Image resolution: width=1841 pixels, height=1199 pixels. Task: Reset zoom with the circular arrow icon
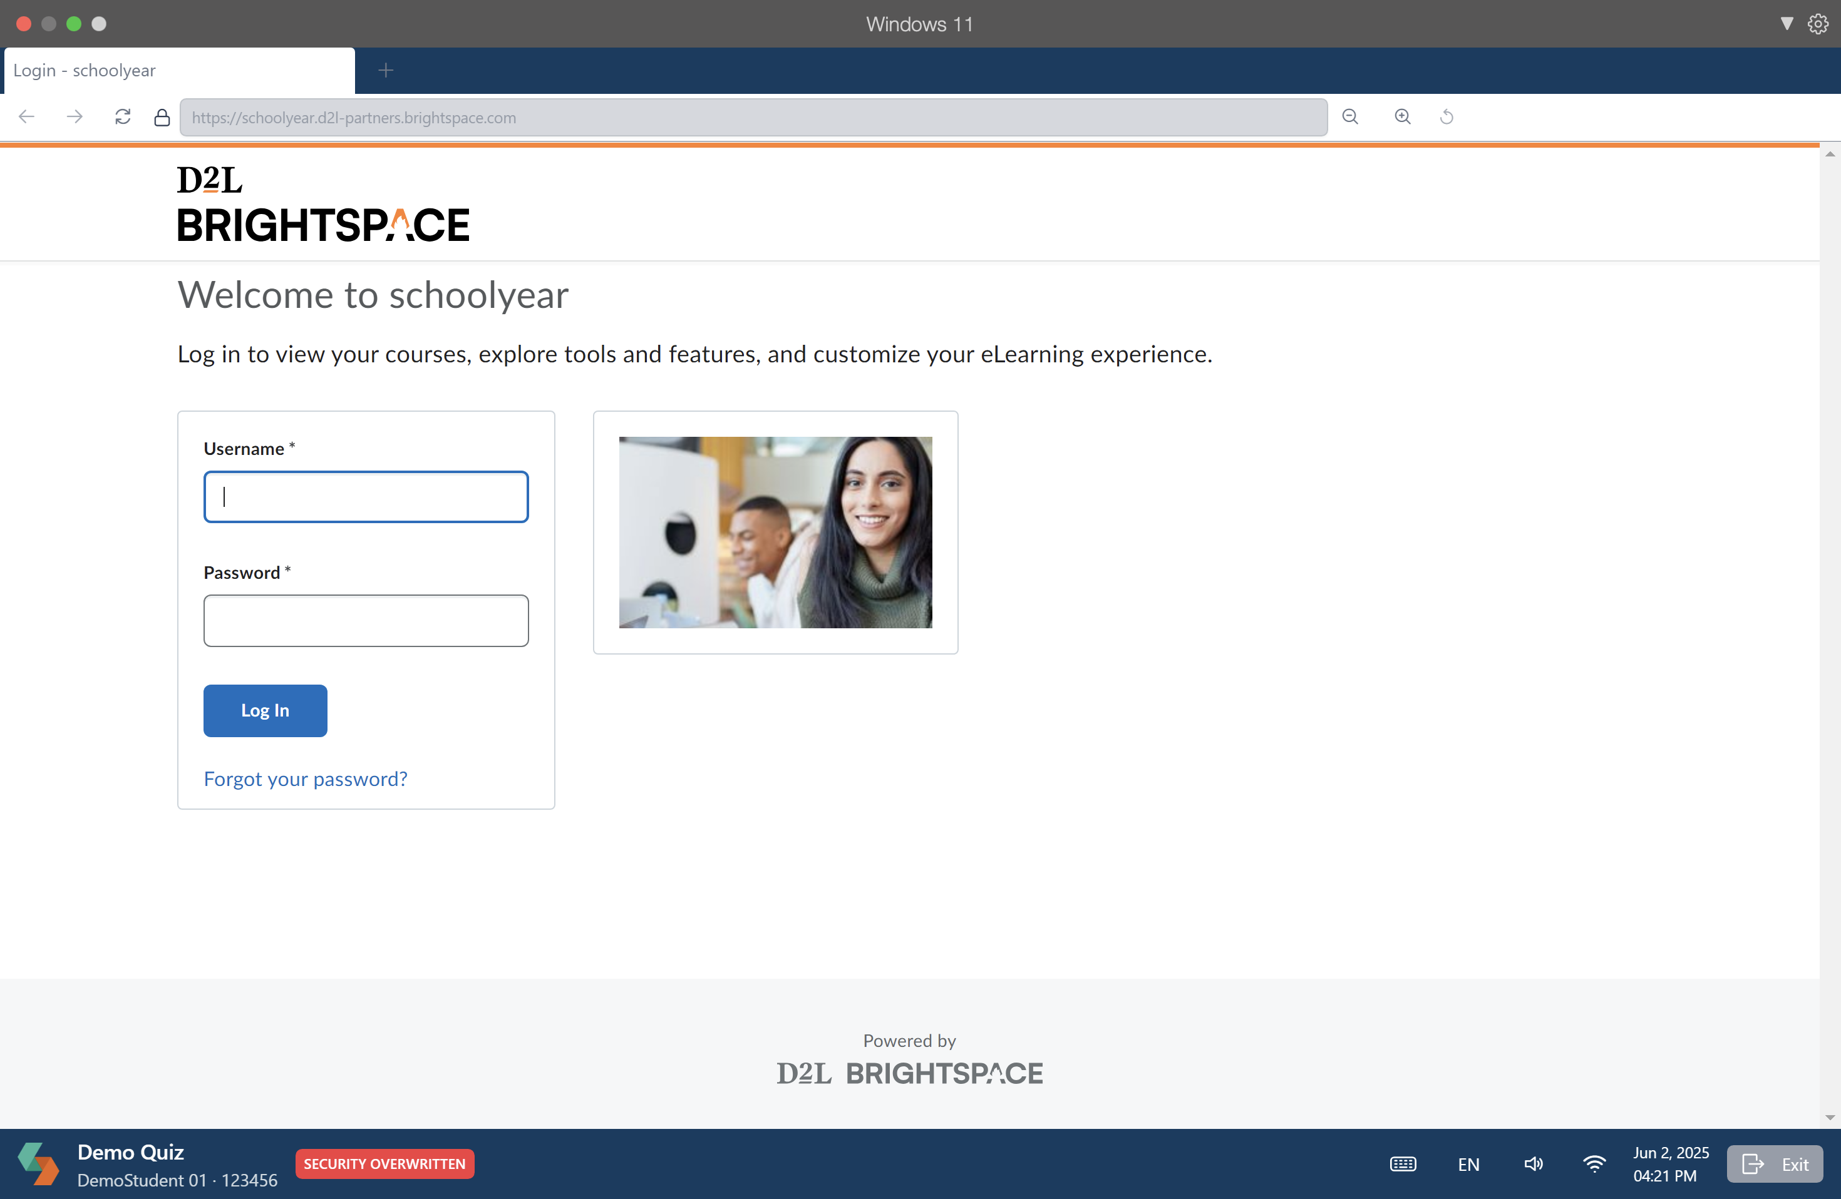tap(1446, 117)
